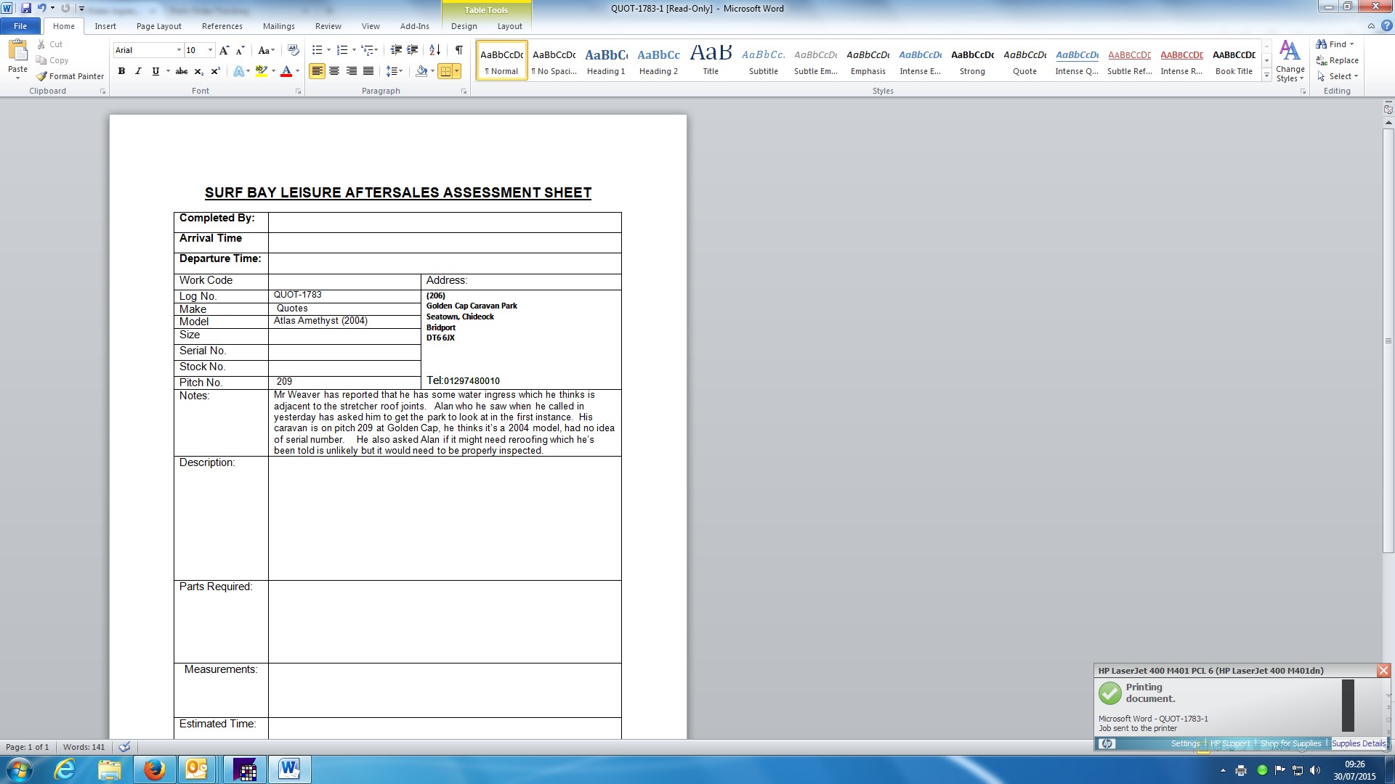Open the File menu tab

pos(20,26)
